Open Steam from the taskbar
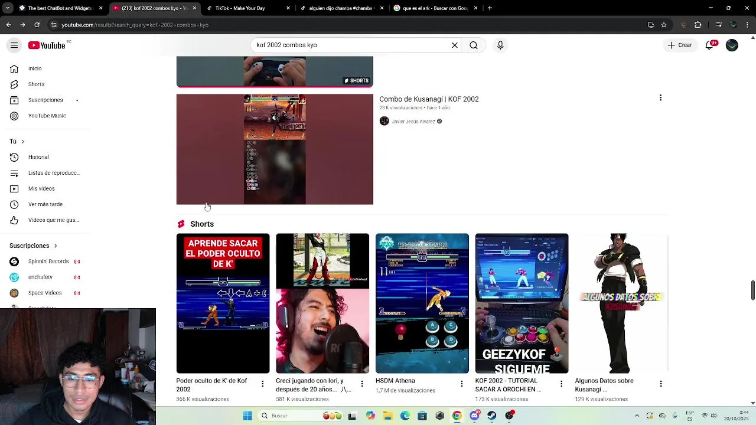The image size is (756, 425). pyautogui.click(x=491, y=416)
